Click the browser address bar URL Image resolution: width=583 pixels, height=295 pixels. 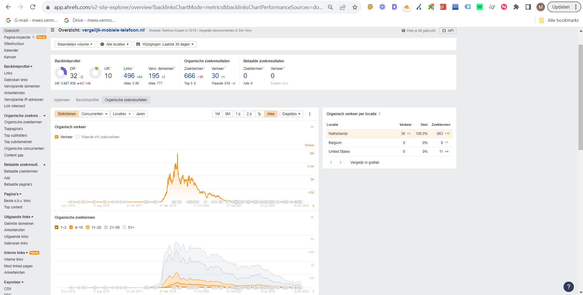coord(188,7)
